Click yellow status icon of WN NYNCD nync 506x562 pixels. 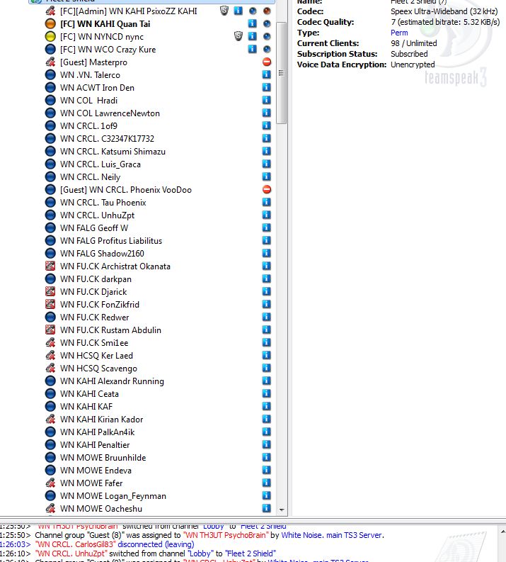50,37
